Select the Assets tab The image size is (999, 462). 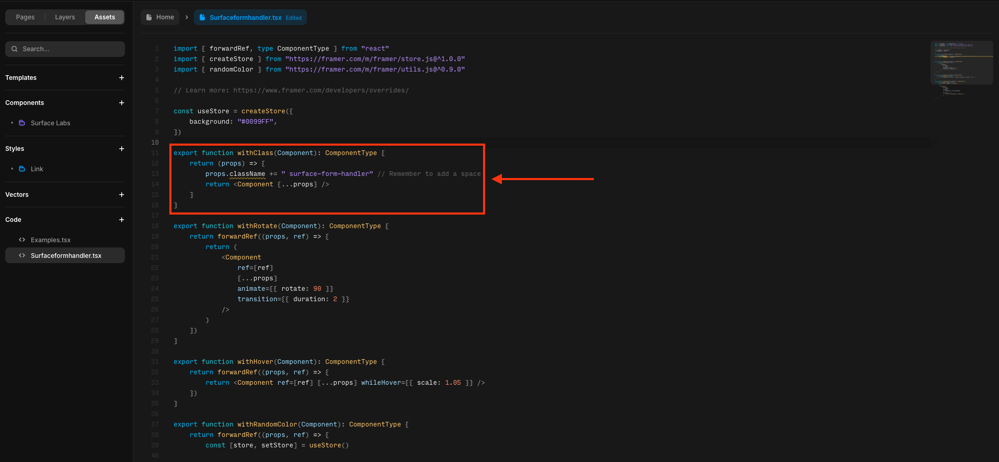(x=105, y=17)
